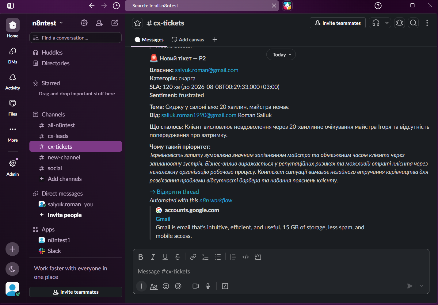Record a video clip
The width and height of the screenshot is (438, 305).
196,286
